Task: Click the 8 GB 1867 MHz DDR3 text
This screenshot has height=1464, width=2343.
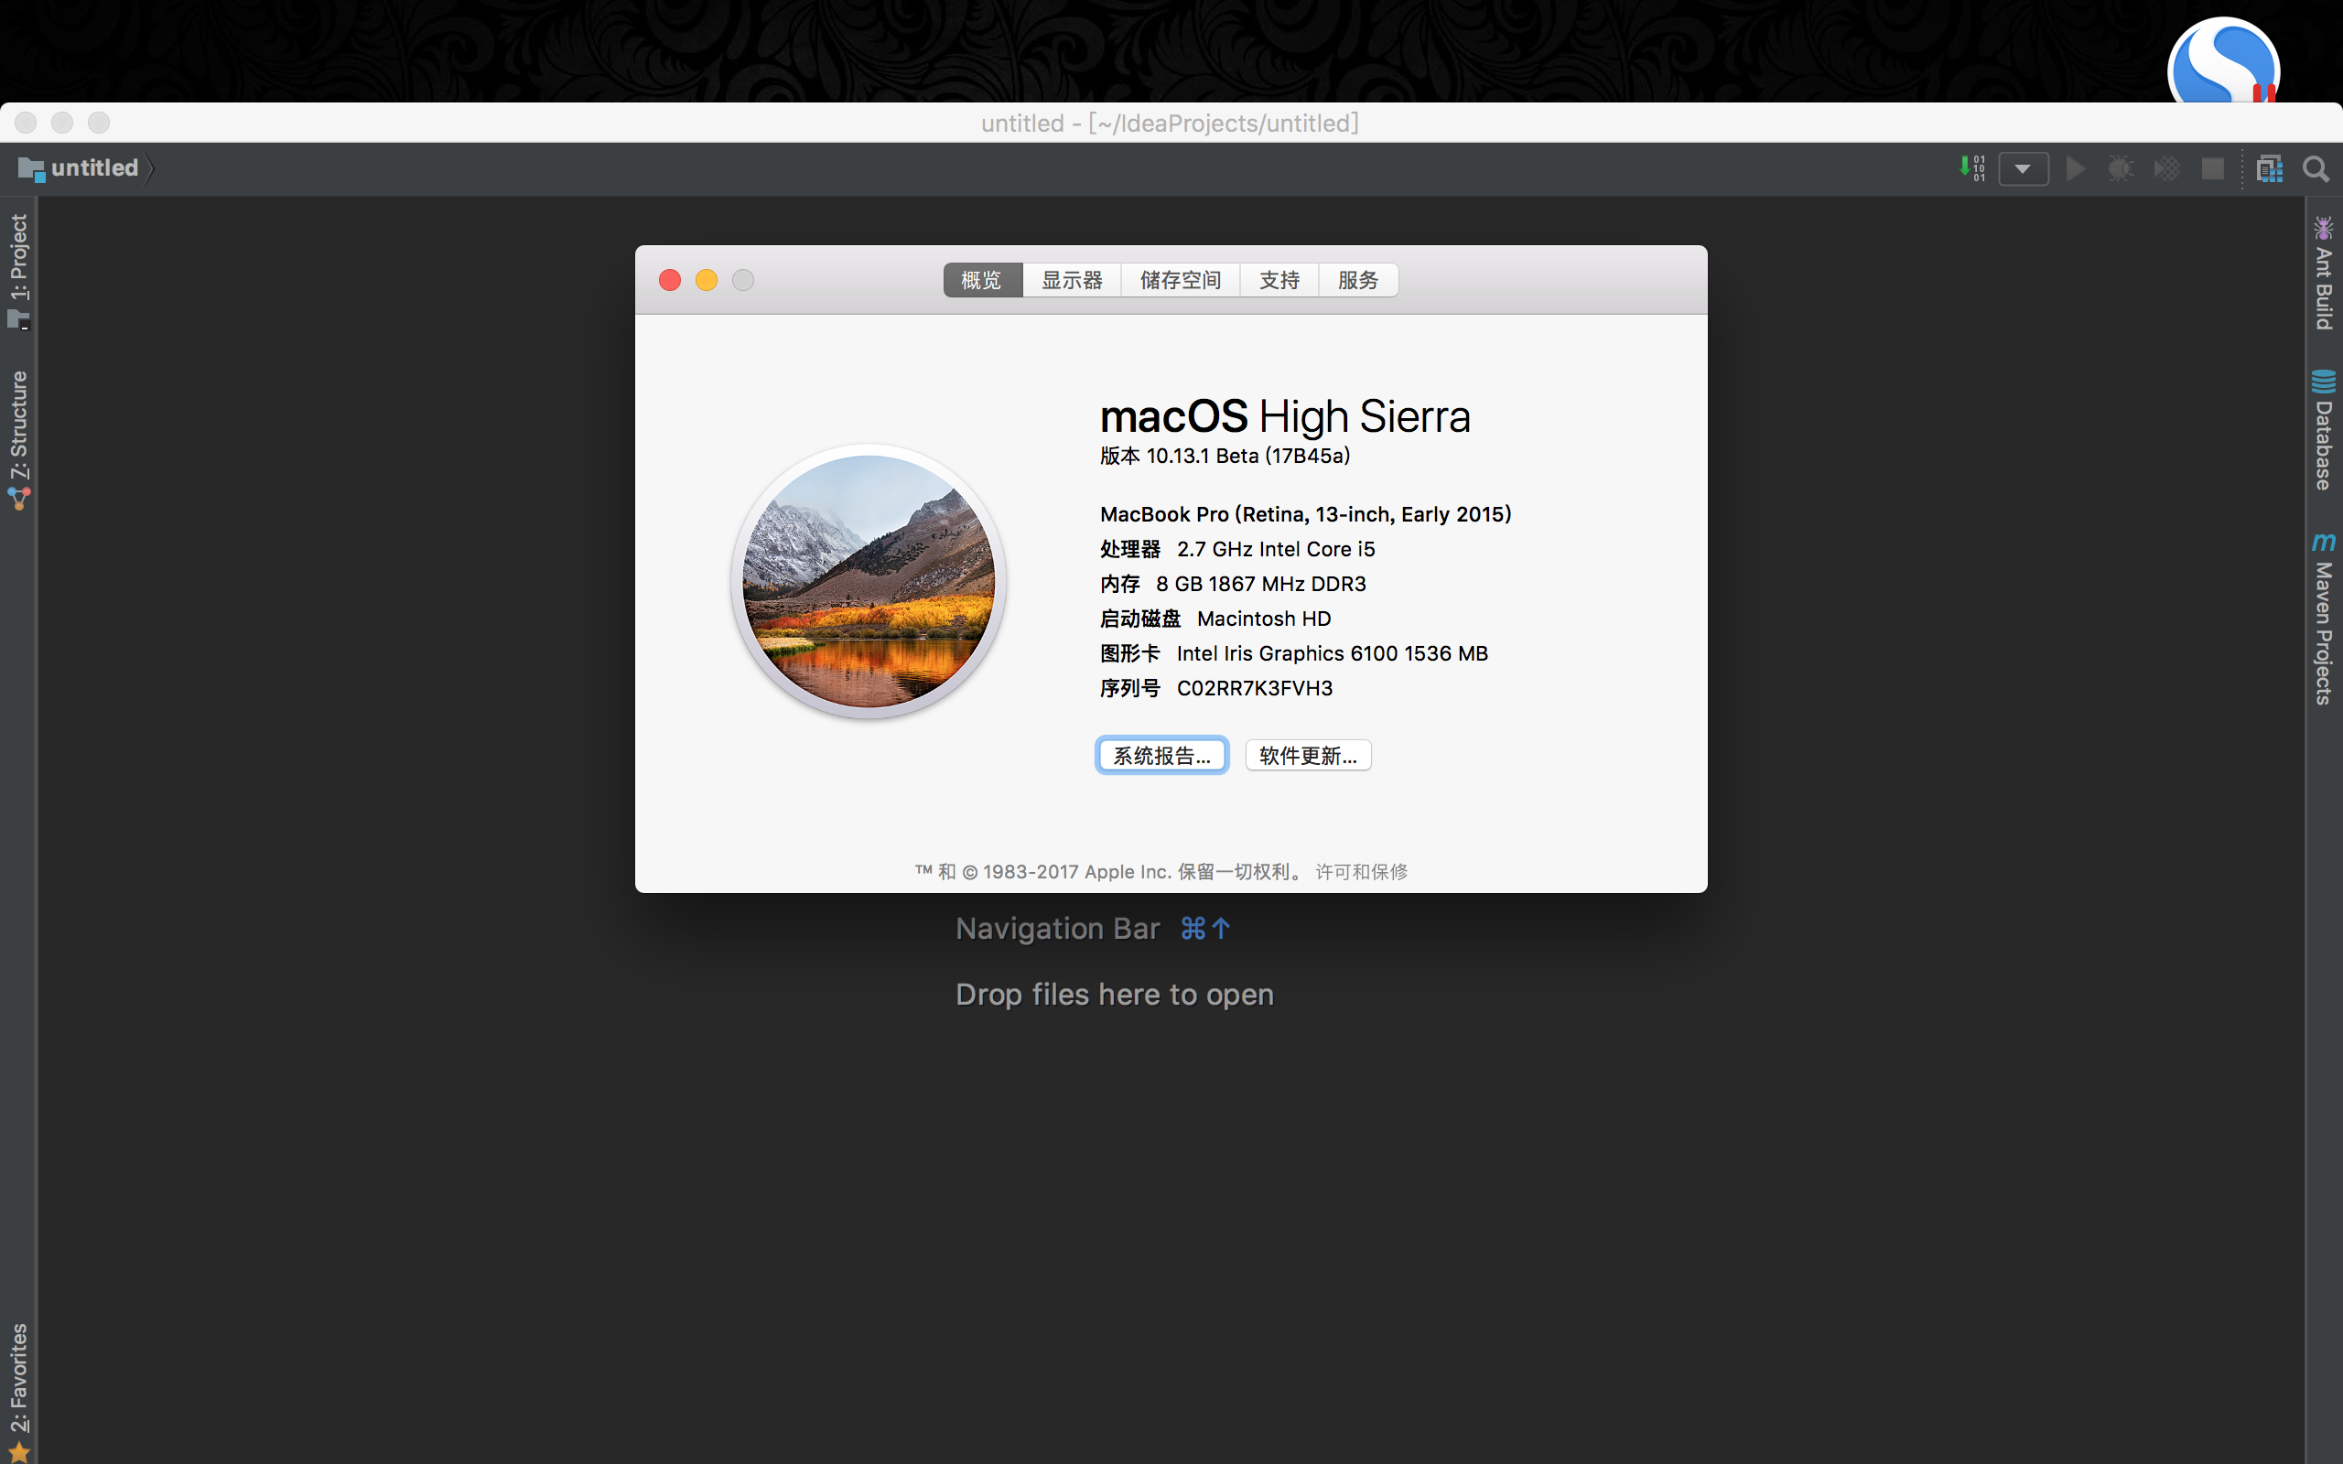Action: [x=1260, y=584]
